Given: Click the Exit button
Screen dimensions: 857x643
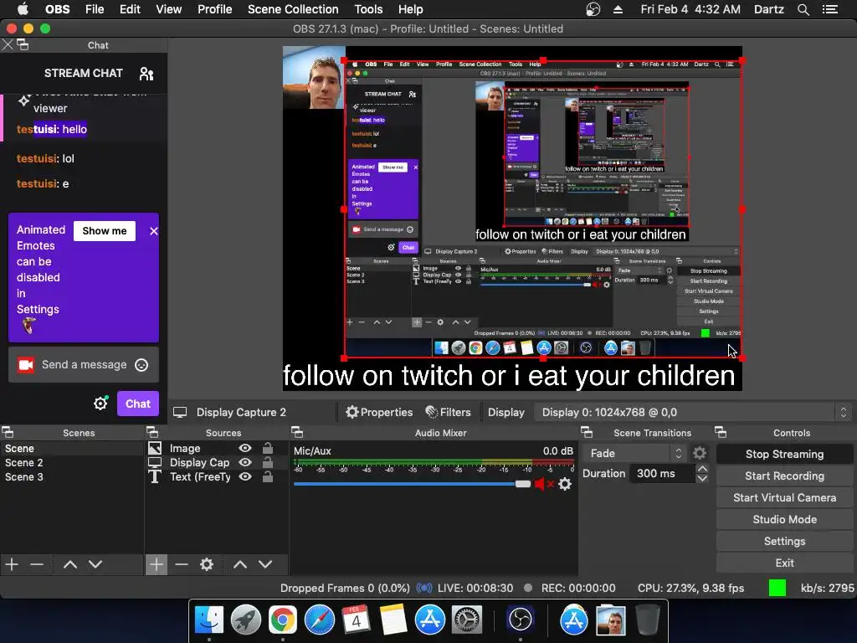Looking at the screenshot, I should [784, 563].
